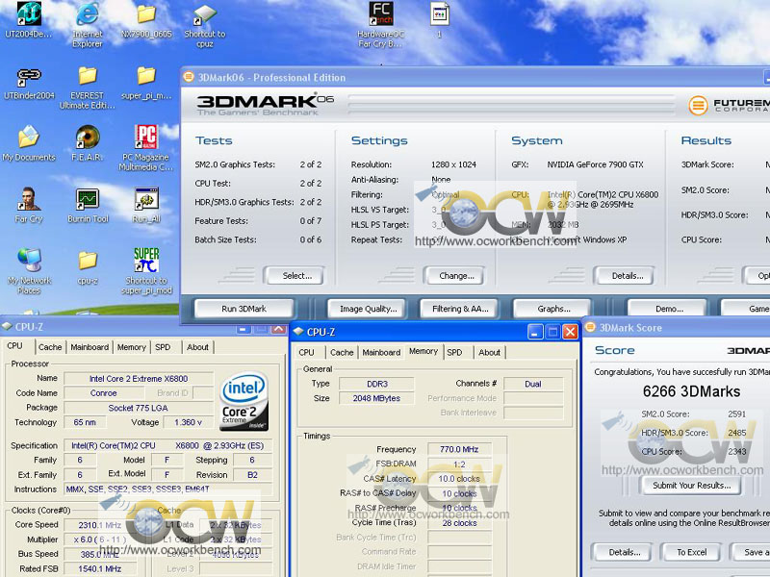Minimize the CPU-Z Memory window
Screen dimensions: 770x577
pyautogui.click(x=535, y=332)
